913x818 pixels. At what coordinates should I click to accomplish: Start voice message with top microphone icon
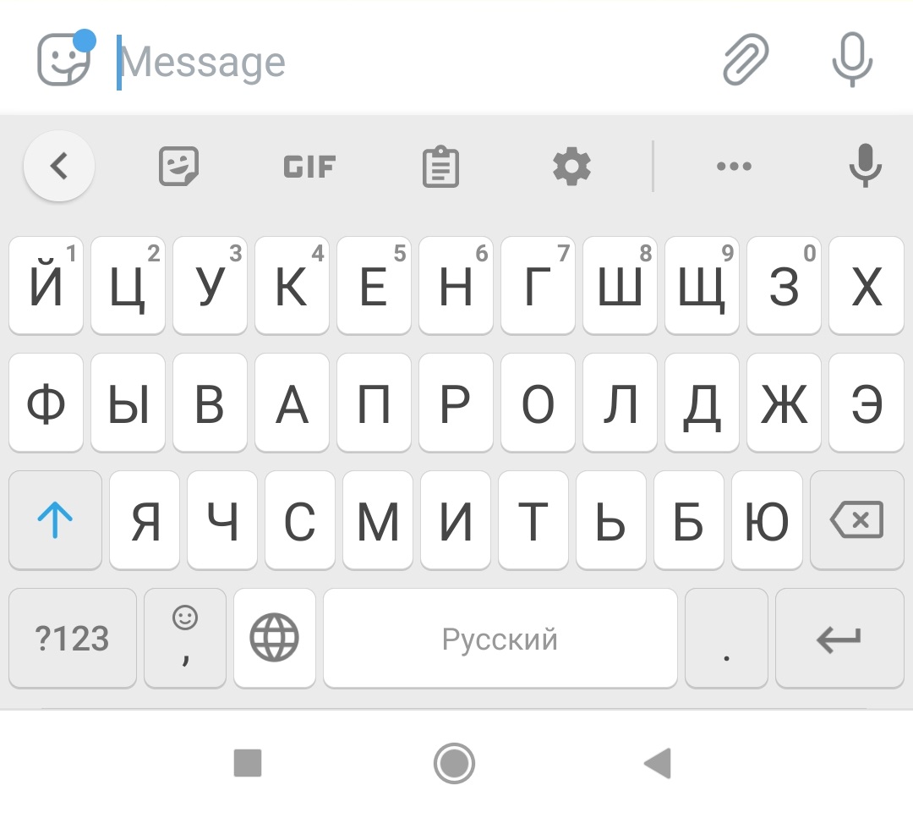[852, 59]
